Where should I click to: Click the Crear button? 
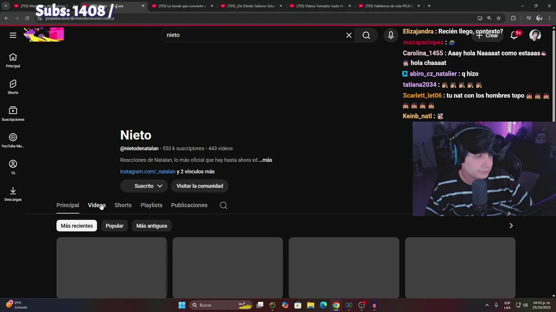(x=487, y=36)
